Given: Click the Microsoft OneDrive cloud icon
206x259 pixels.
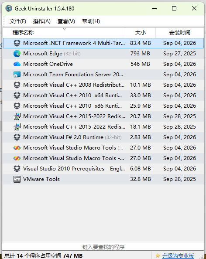Looking at the screenshot, I should (17, 64).
